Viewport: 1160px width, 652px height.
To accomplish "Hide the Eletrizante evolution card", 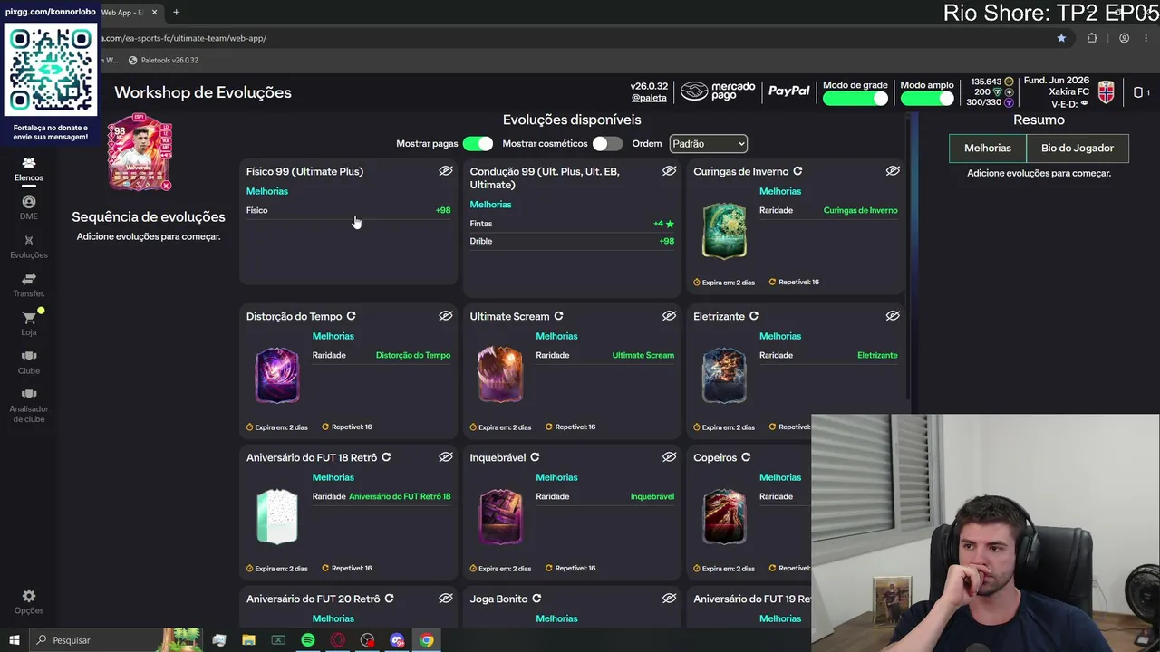I will point(893,316).
